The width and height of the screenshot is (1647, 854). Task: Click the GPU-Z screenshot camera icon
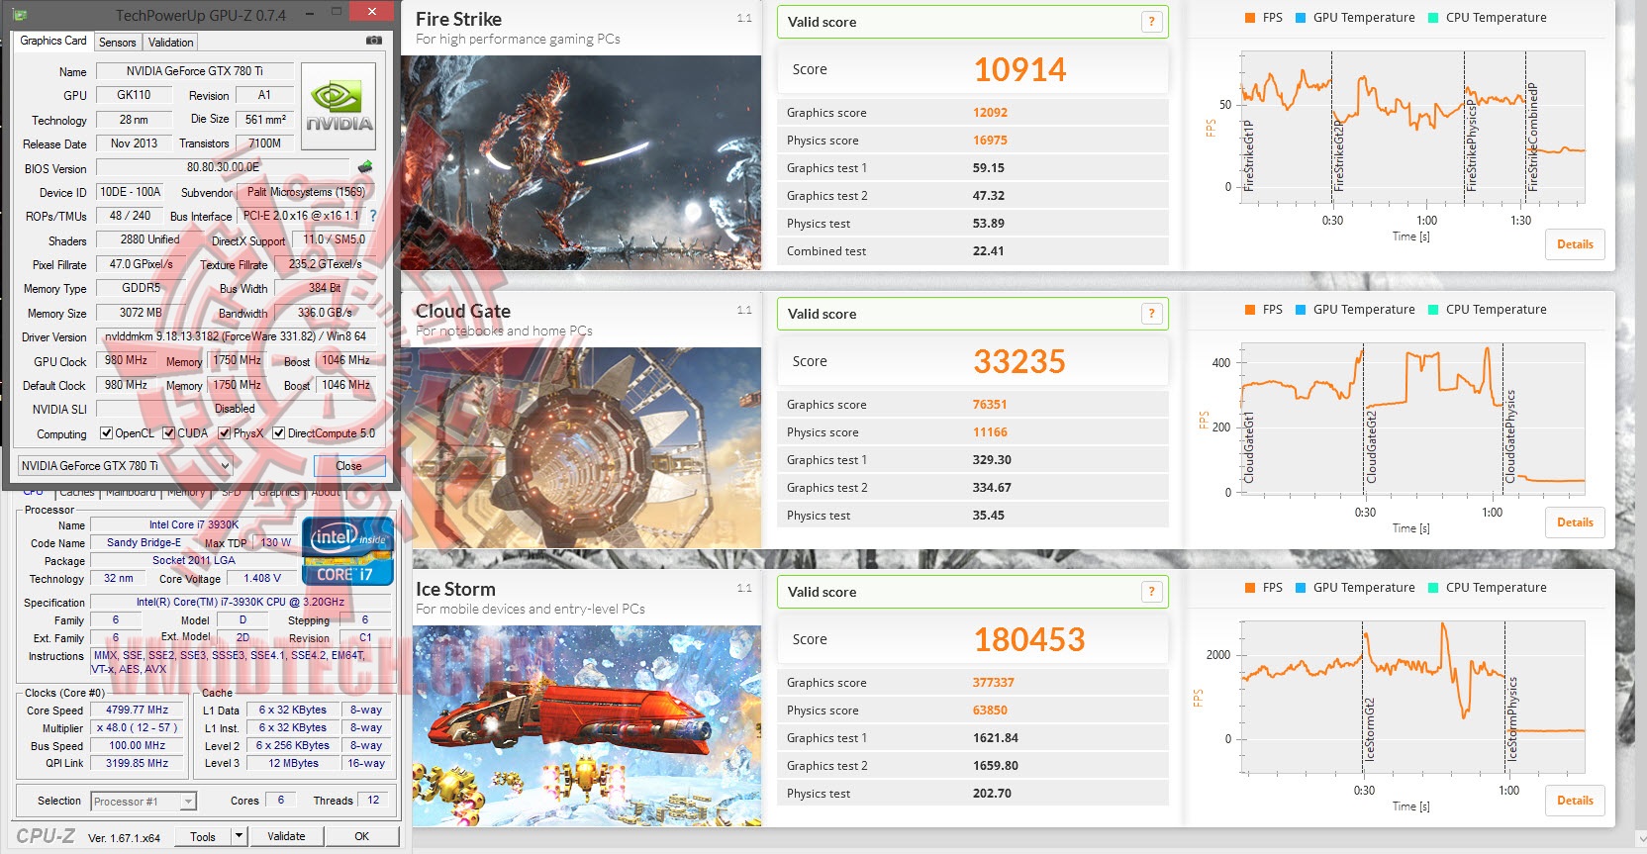click(373, 41)
